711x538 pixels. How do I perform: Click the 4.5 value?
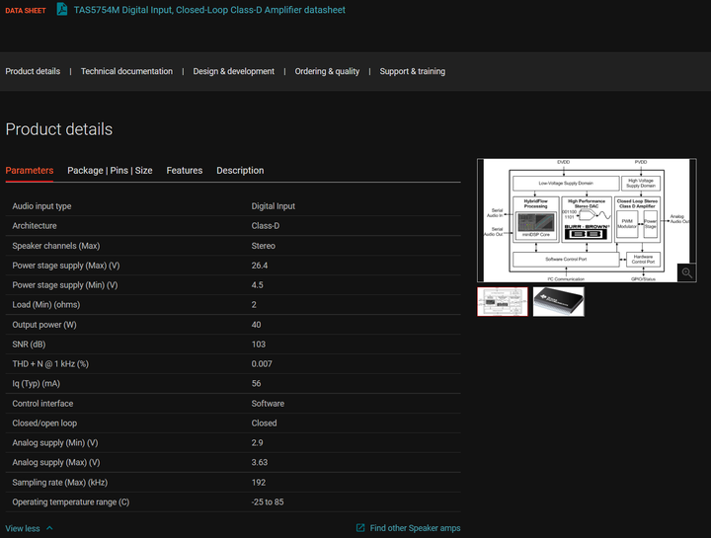257,285
